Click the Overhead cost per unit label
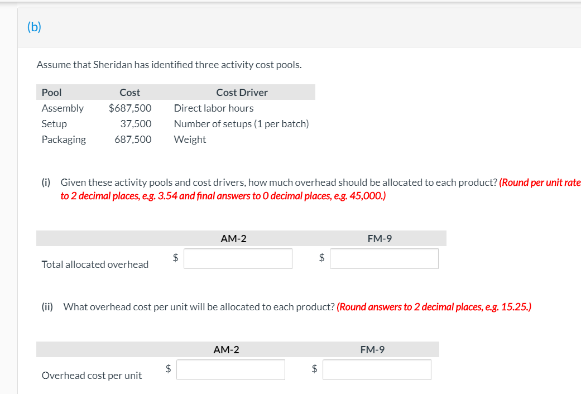The height and width of the screenshot is (394, 581). [x=92, y=375]
